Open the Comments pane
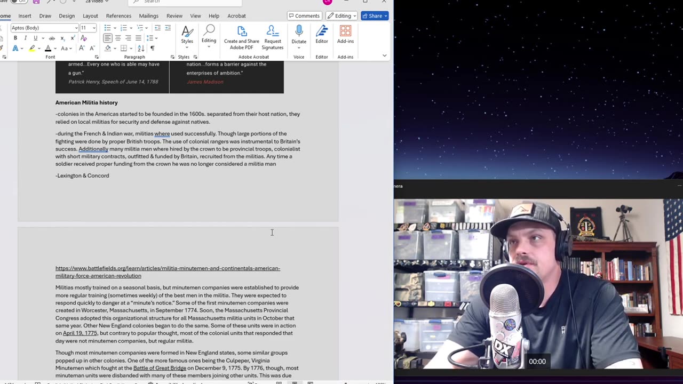Screen dimensions: 683x384 pos(305,16)
